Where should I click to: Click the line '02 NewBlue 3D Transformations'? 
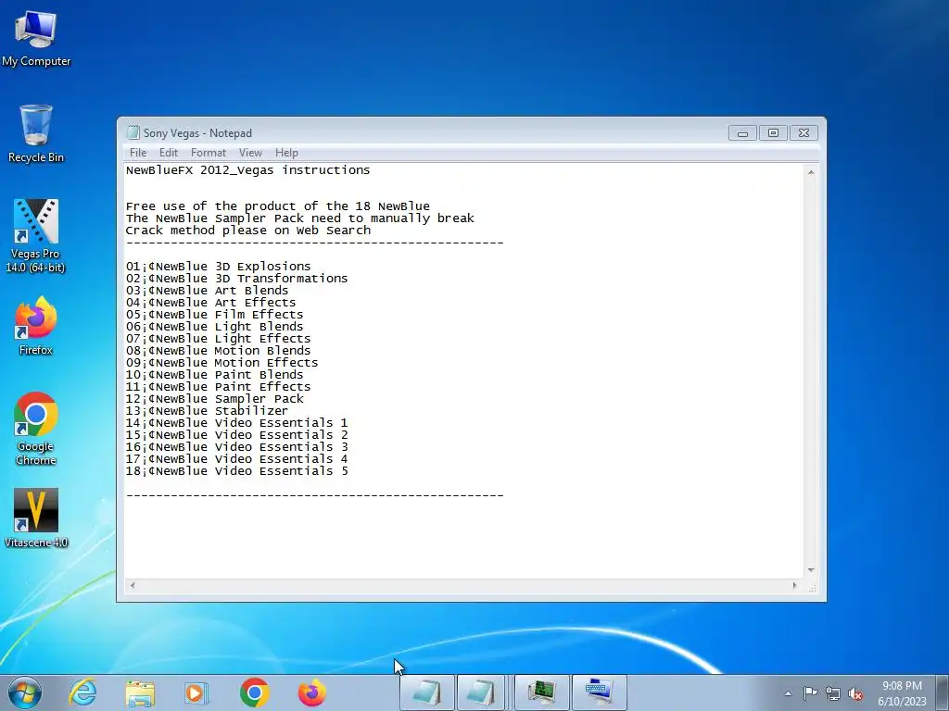click(236, 279)
